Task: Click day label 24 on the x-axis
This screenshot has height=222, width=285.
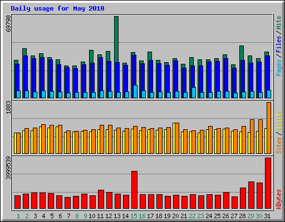Action: (209, 216)
